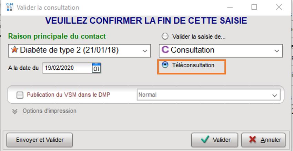
Task: Expand Options d'impression section
Action: [x=49, y=111]
